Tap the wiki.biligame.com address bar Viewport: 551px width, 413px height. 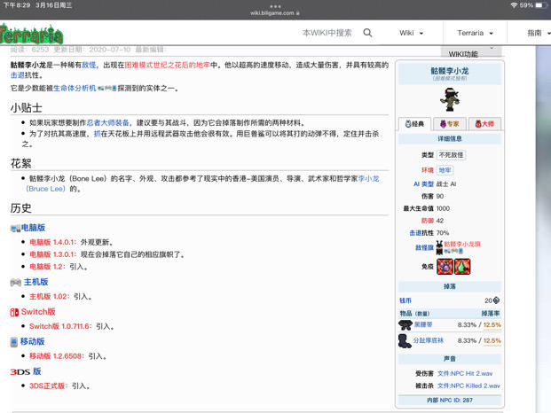tap(275, 13)
